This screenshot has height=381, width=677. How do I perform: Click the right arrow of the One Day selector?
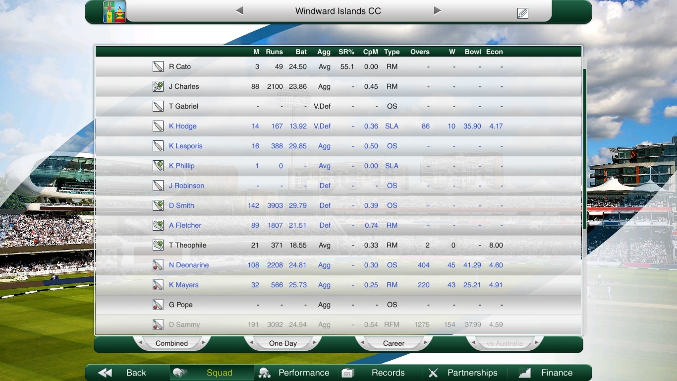pyautogui.click(x=314, y=343)
